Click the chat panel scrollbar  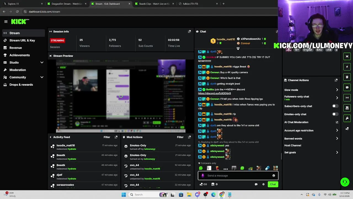pos(281,156)
